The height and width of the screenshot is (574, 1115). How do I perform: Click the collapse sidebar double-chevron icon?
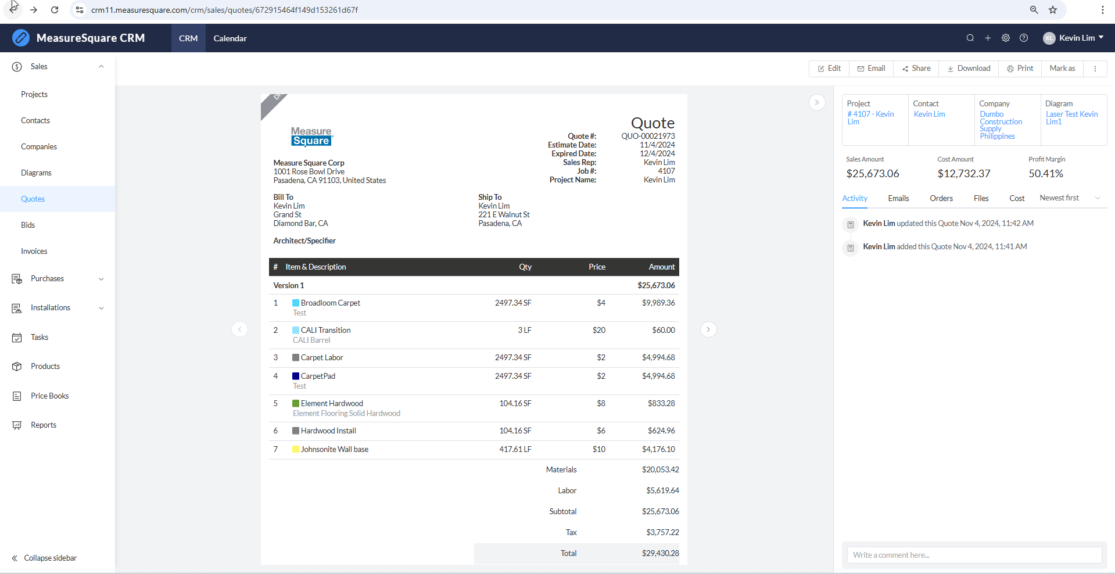pos(15,558)
